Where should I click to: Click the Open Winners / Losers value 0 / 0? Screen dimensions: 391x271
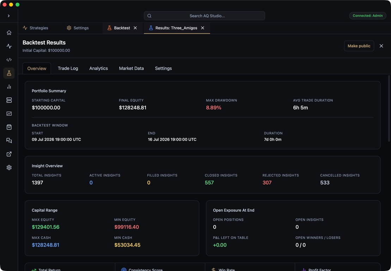(x=300, y=245)
